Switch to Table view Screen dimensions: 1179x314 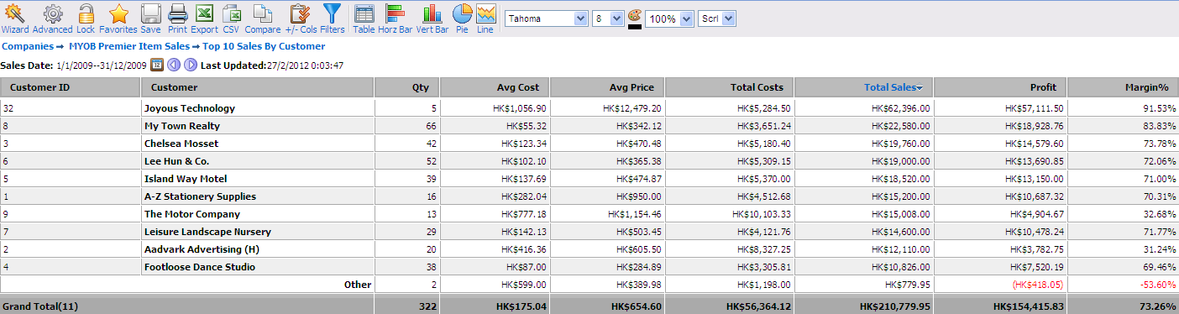pyautogui.click(x=364, y=18)
